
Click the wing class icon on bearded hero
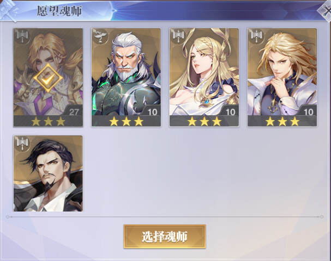[x=100, y=36]
